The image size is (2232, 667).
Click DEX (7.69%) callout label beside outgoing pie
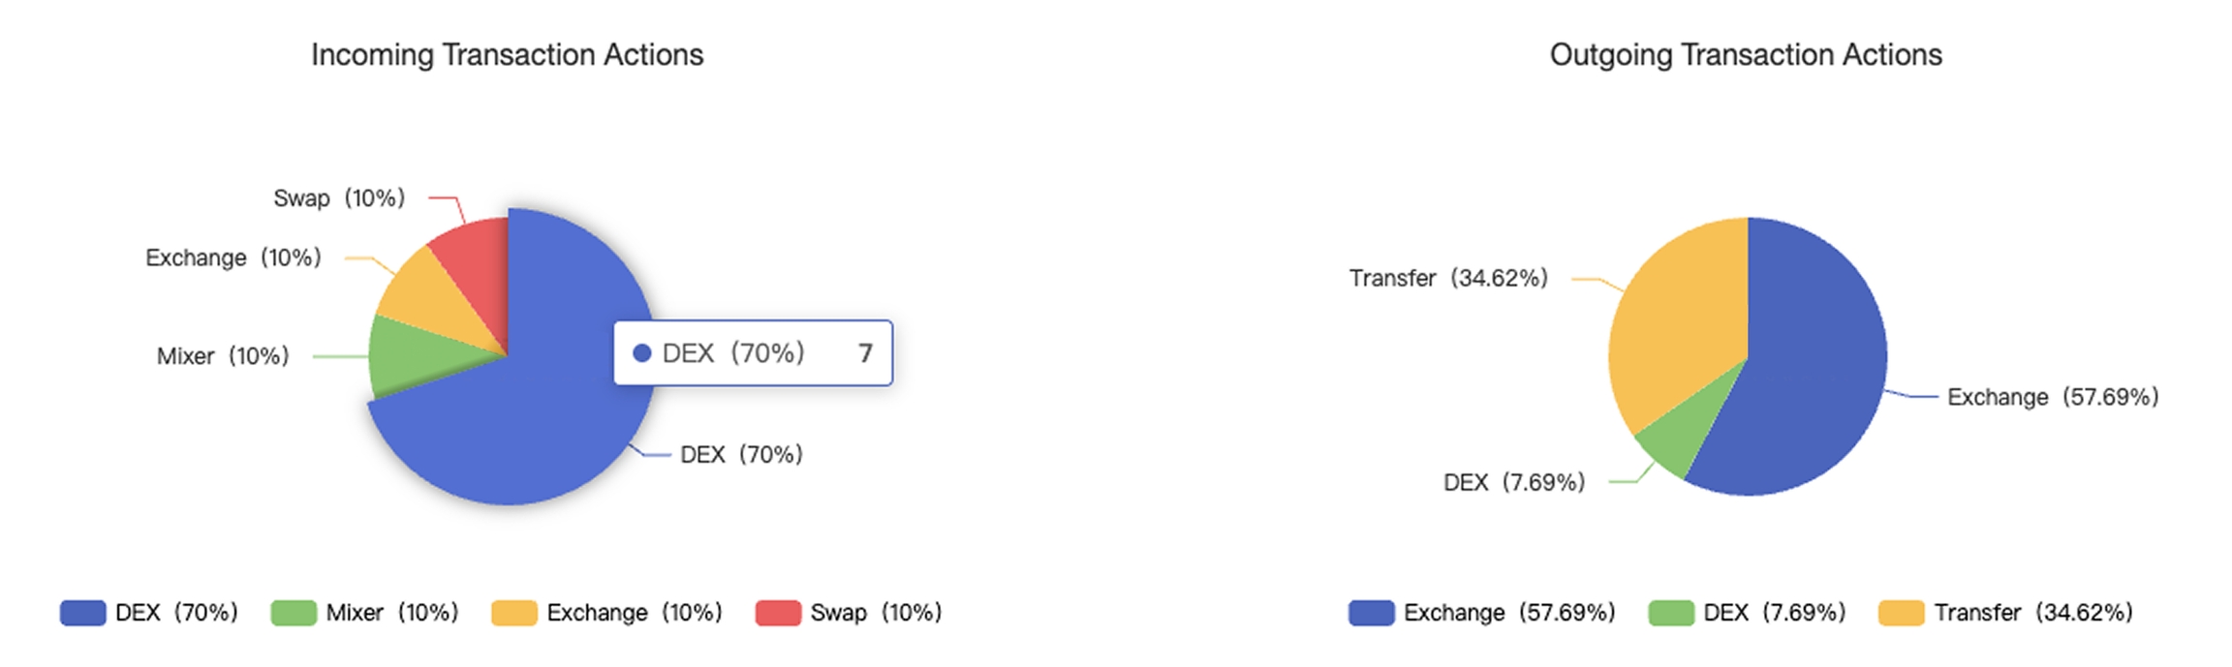click(x=1513, y=482)
